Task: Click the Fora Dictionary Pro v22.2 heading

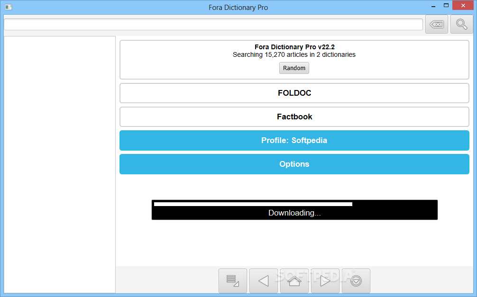Action: (x=294, y=47)
